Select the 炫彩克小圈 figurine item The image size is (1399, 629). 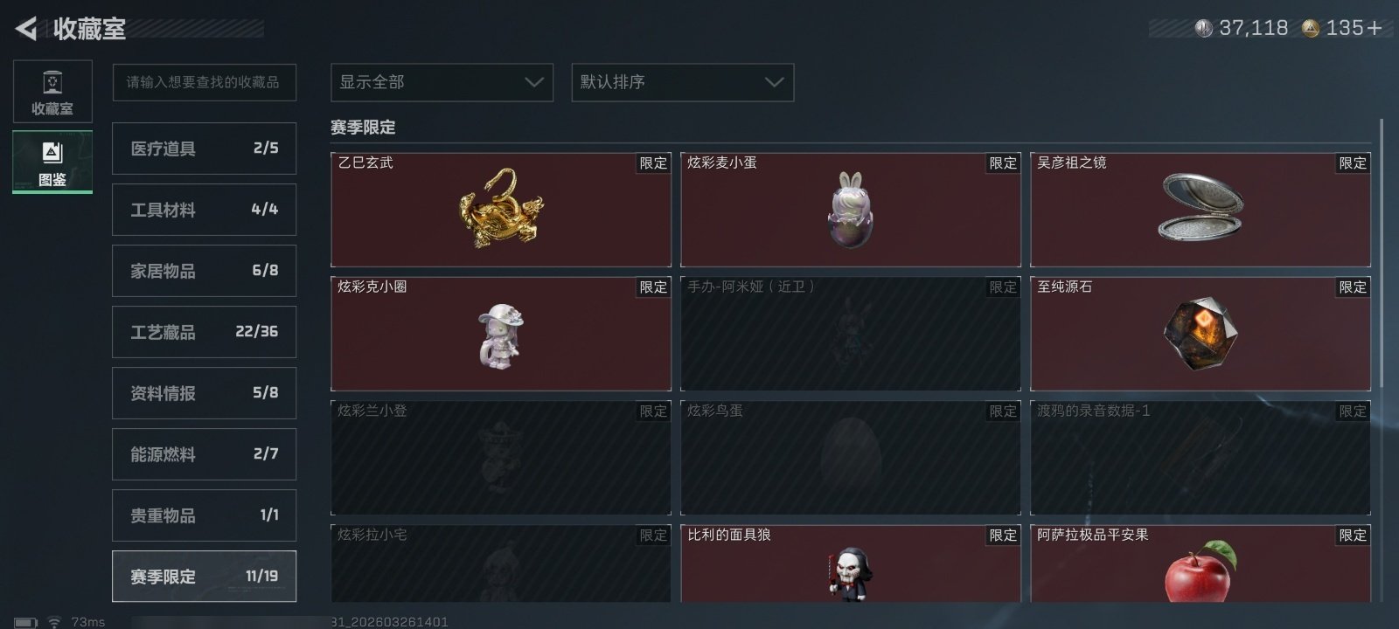[x=501, y=334]
